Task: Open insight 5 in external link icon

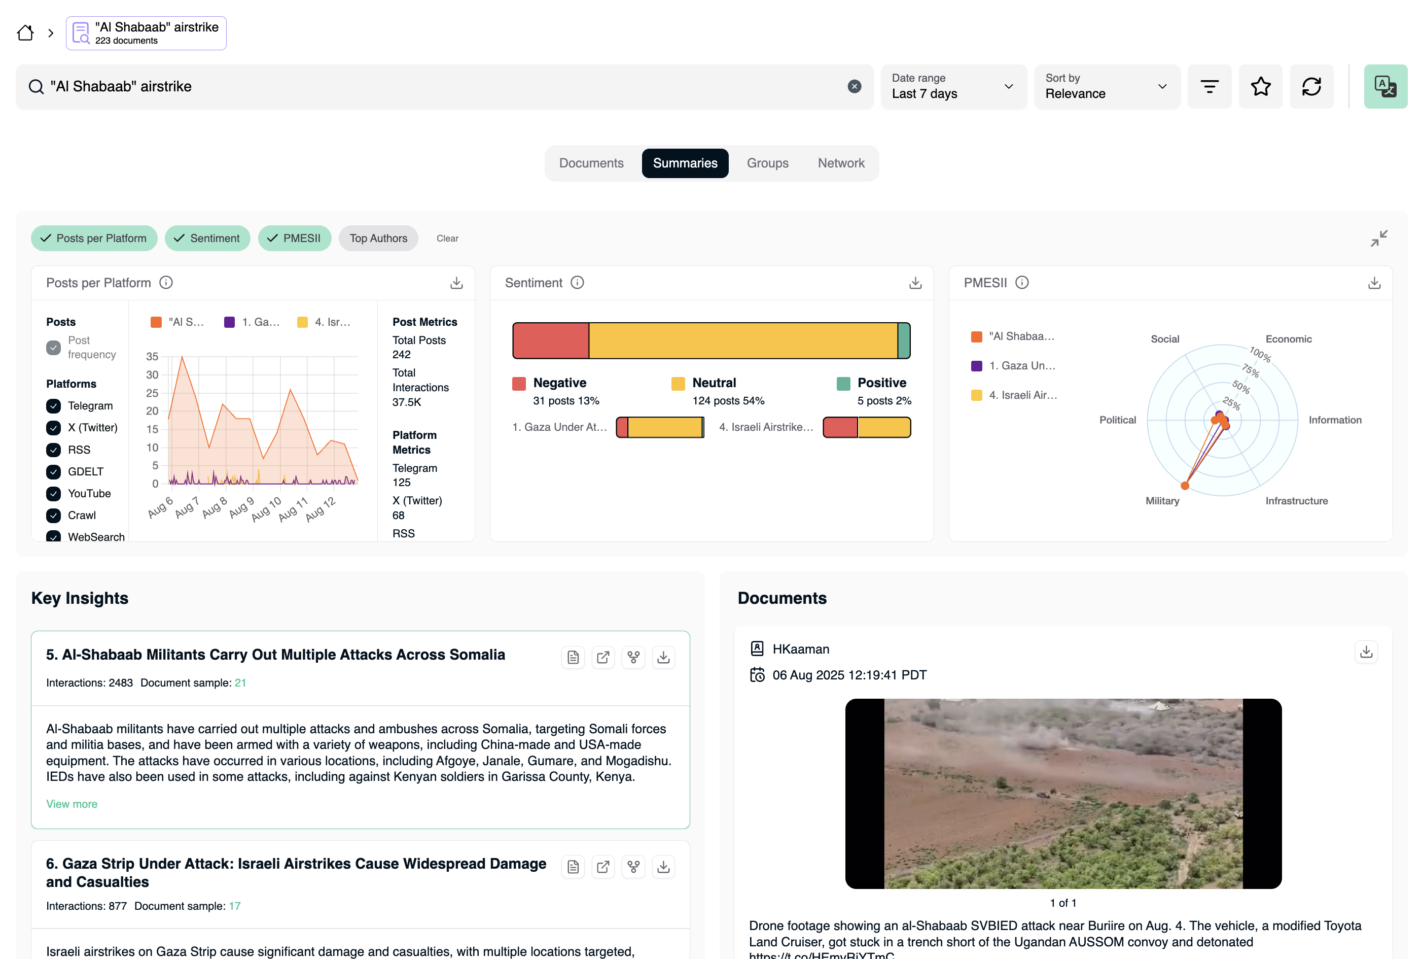Action: [602, 657]
